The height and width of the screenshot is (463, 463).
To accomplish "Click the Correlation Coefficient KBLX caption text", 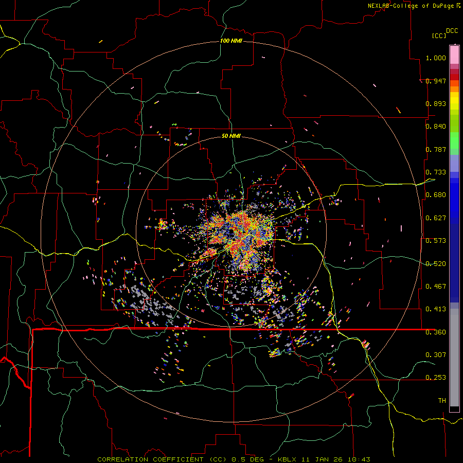I will 234,459.
